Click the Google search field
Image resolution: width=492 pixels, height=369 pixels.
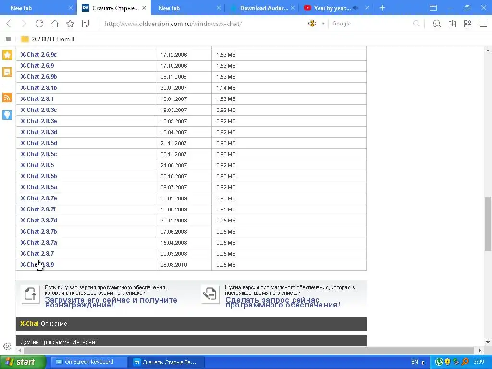[370, 24]
